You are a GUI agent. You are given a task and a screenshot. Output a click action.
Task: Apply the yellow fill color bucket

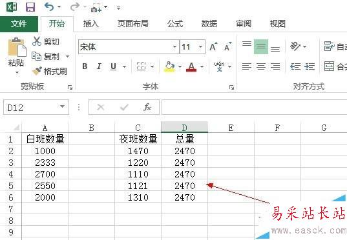coord(169,66)
